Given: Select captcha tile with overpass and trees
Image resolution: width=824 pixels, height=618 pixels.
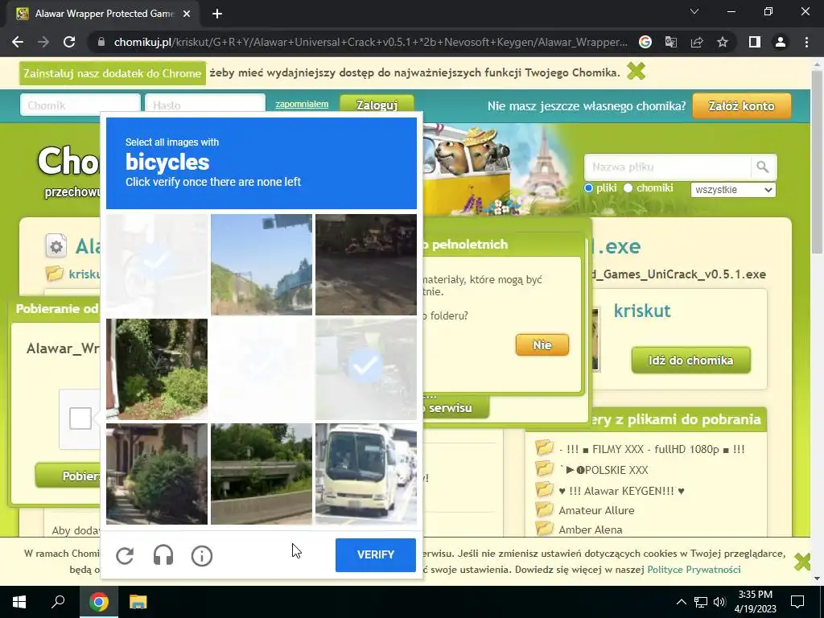Looking at the screenshot, I should point(262,473).
